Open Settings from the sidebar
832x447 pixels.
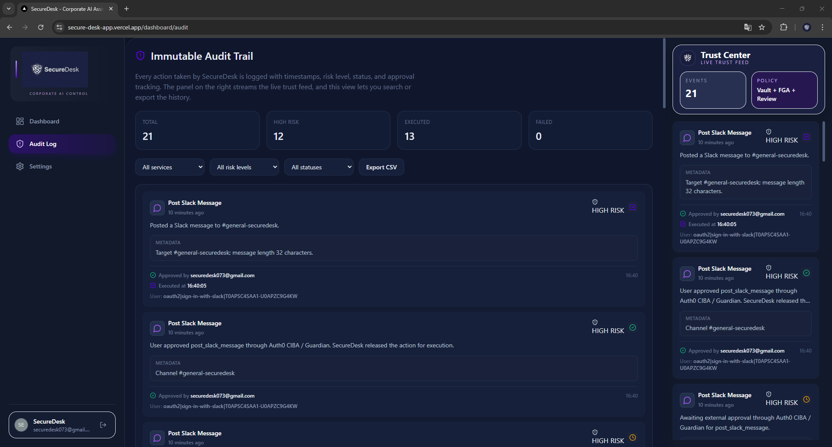click(62, 166)
